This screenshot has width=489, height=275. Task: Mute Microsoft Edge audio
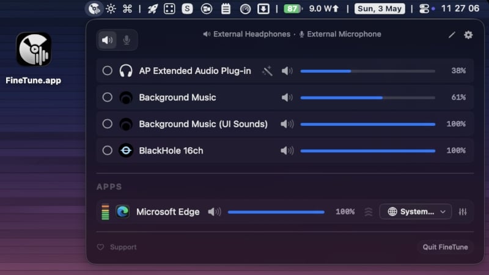point(215,212)
